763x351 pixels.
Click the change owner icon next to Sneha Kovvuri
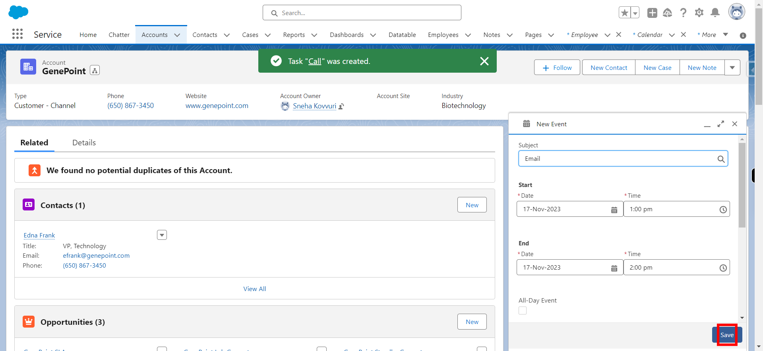coord(341,106)
